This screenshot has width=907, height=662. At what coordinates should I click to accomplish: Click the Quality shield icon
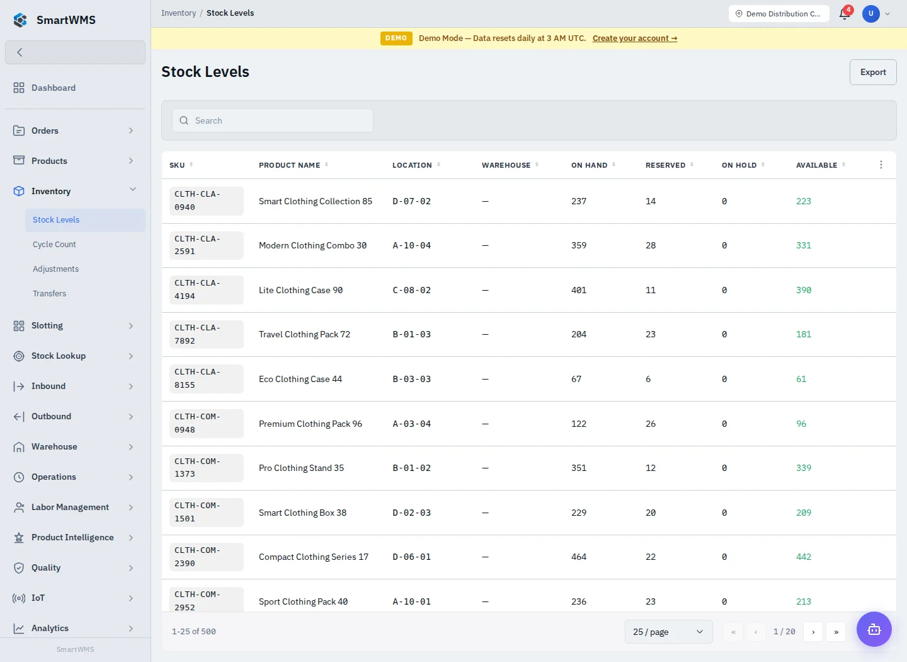[19, 567]
